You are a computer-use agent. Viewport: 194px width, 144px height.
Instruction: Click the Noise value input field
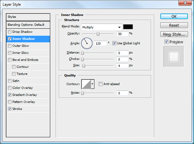point(122,93)
